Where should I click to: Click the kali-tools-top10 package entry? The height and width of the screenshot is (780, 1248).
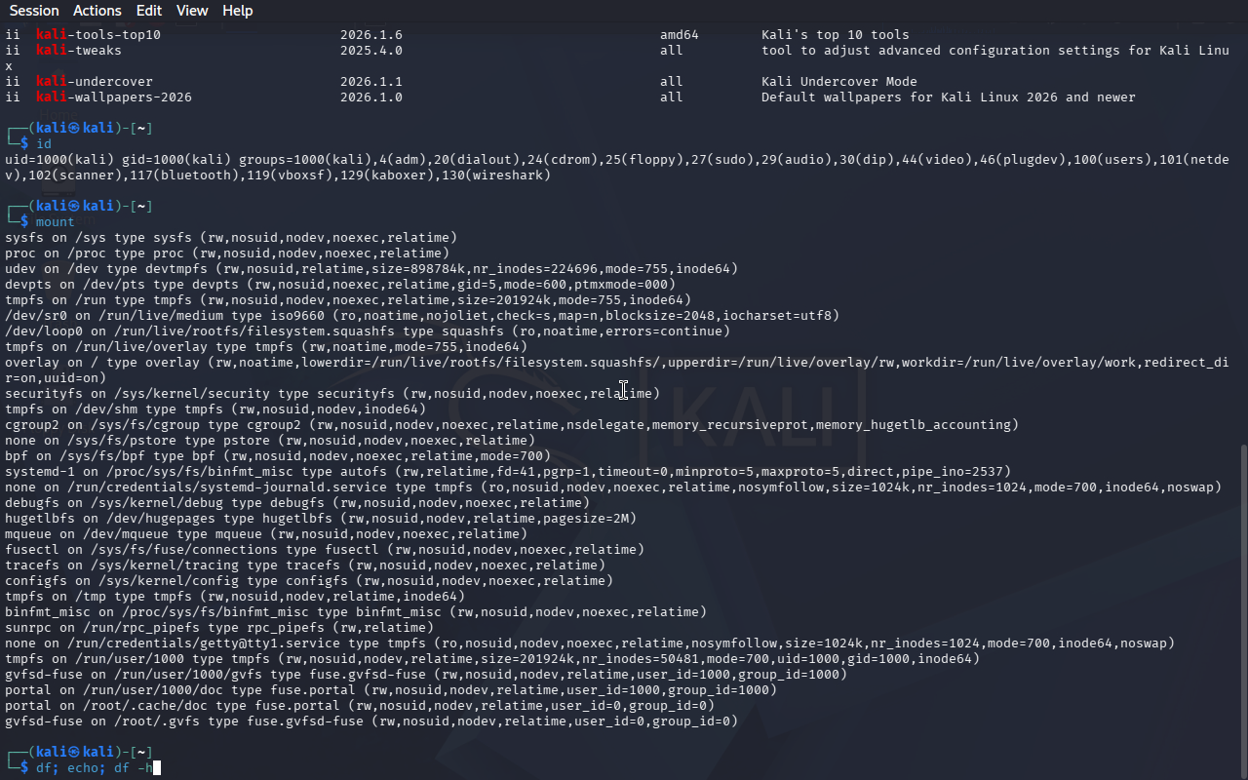[x=98, y=35]
